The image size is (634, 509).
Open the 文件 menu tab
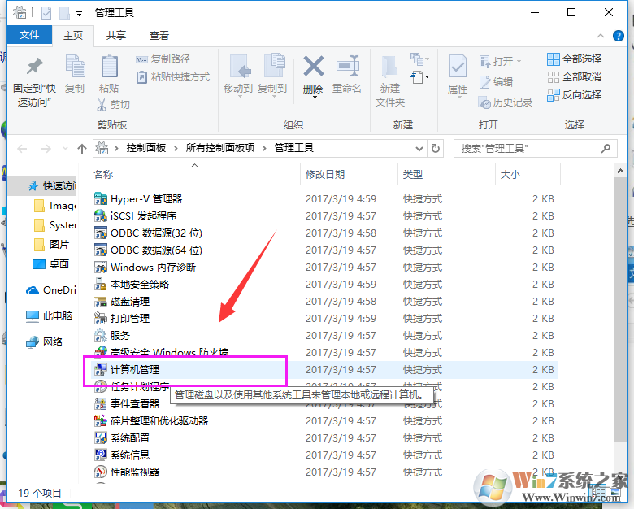[29, 35]
